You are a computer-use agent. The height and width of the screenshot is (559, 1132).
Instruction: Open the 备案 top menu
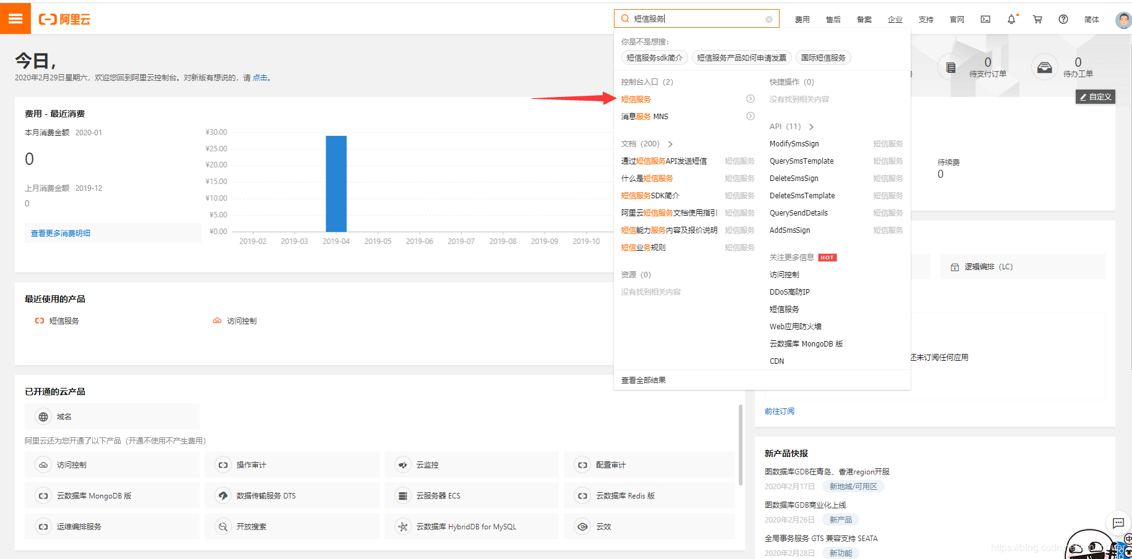pyautogui.click(x=864, y=20)
